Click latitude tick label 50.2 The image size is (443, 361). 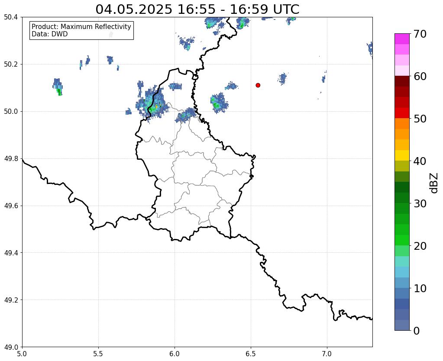pyautogui.click(x=11, y=64)
